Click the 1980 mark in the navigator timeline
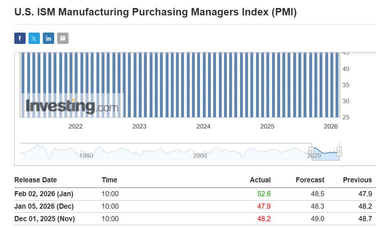This screenshot has height=227, width=376. 86,156
